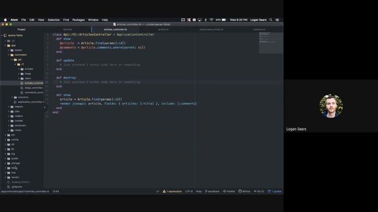Switch to the Gemfile tab
378x212 pixels.
(x=67, y=29)
